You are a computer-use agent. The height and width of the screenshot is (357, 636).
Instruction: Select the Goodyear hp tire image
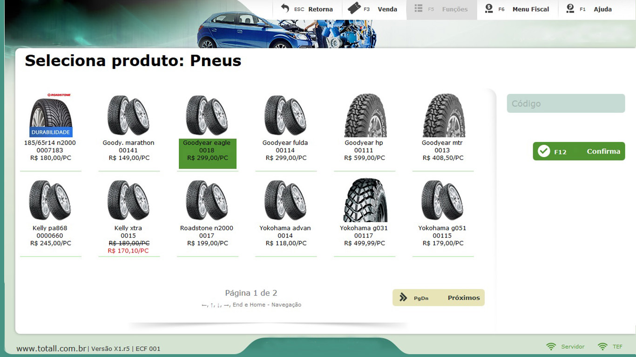coord(365,115)
